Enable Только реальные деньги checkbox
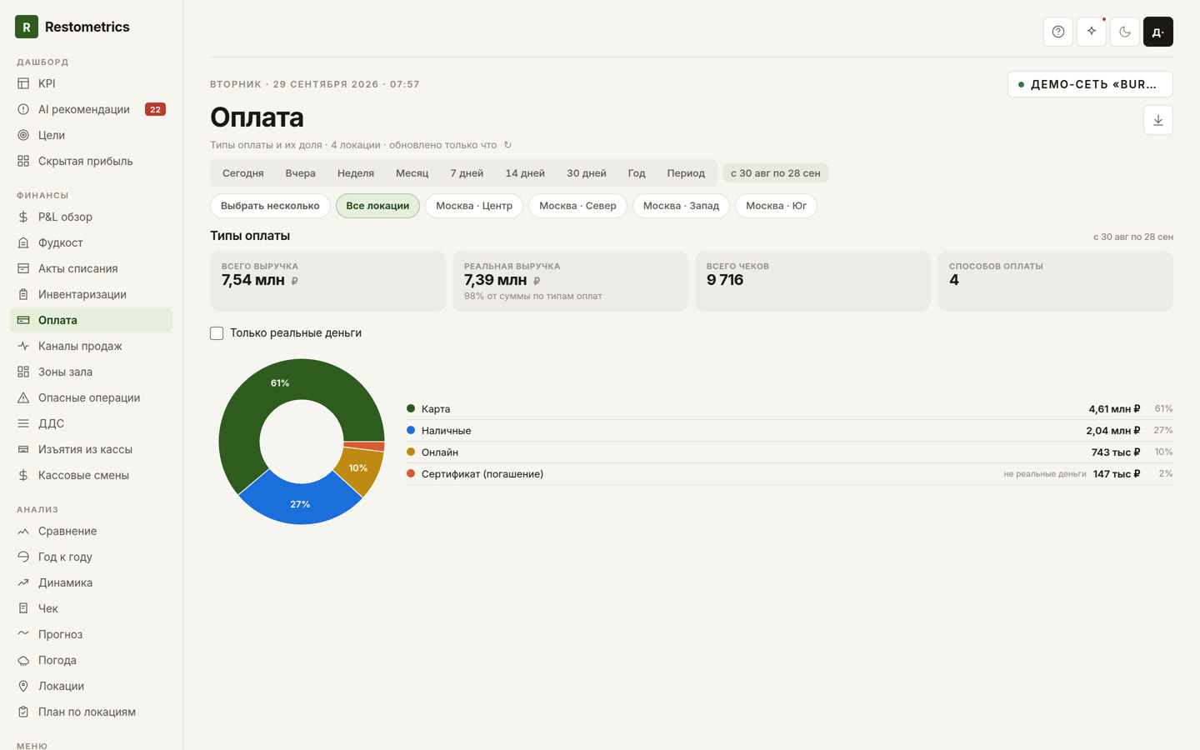1200x750 pixels. (217, 333)
